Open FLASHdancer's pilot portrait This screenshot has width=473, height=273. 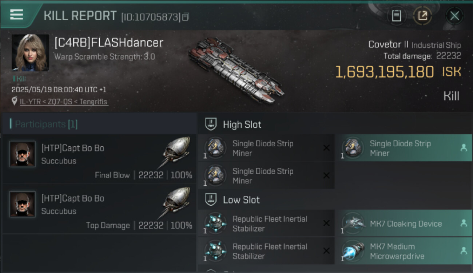point(30,53)
